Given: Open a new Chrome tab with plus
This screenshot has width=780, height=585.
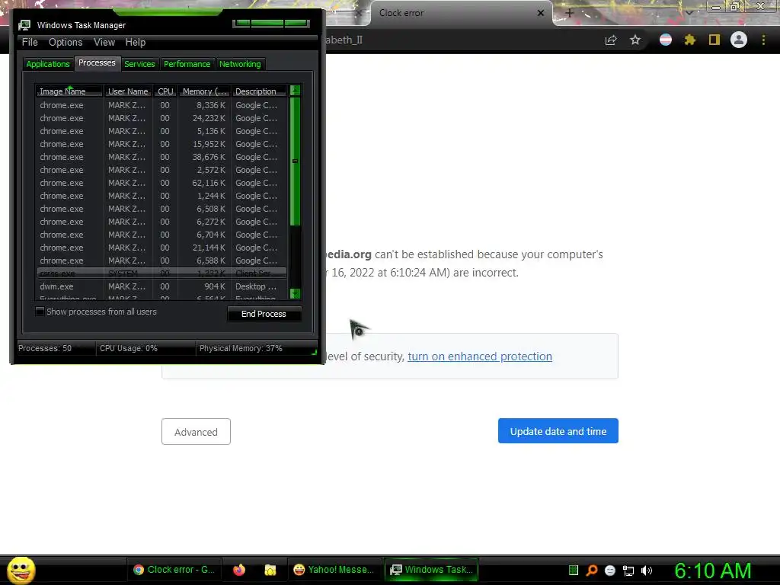Looking at the screenshot, I should click(x=570, y=13).
